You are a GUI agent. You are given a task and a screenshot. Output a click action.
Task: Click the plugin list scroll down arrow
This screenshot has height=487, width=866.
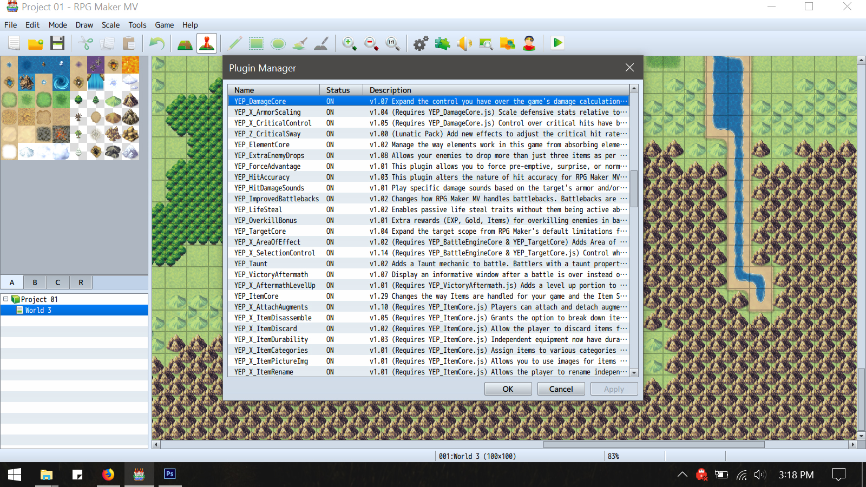[634, 373]
